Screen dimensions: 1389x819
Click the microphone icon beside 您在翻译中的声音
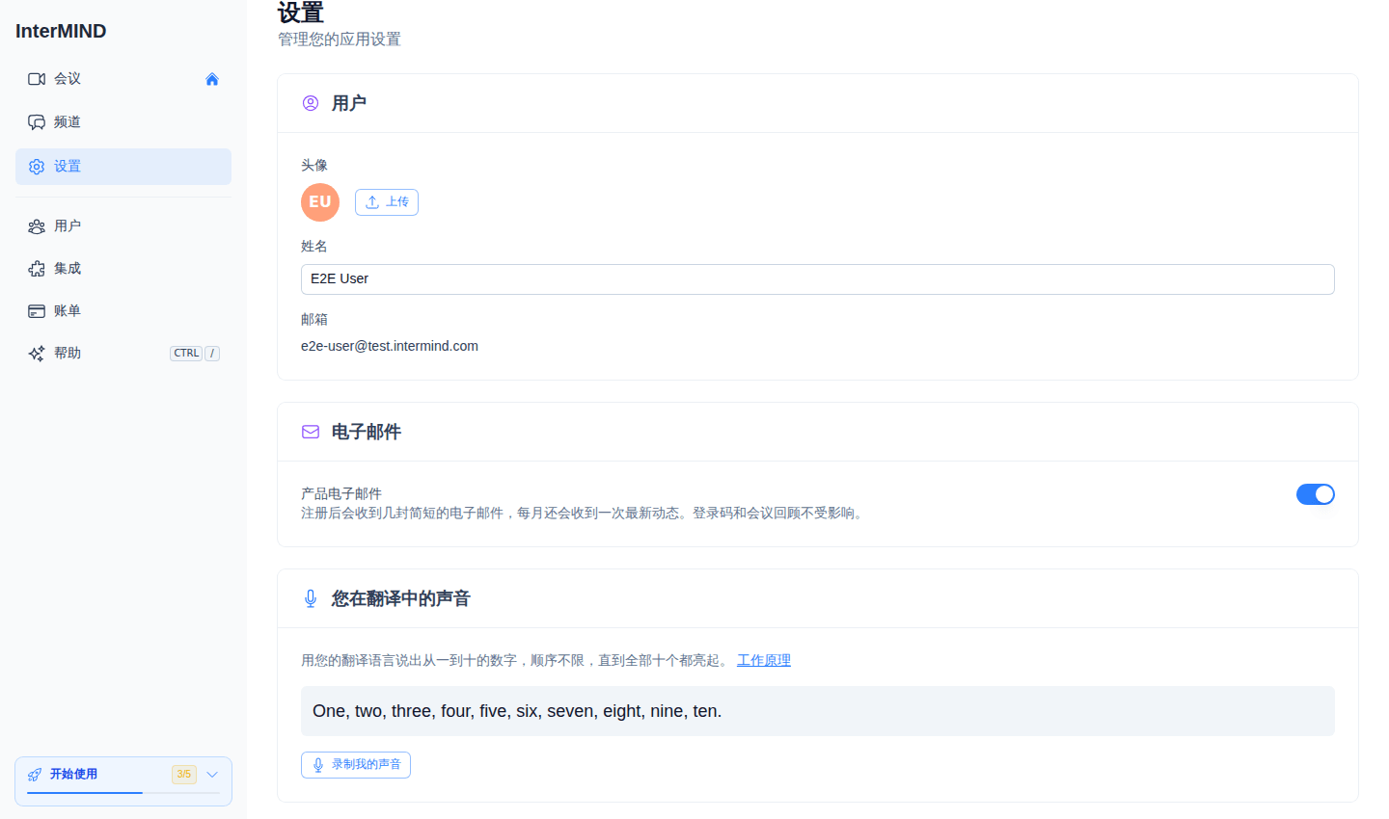(x=311, y=598)
